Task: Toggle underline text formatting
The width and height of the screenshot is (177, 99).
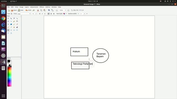Action: click(x=45, y=14)
